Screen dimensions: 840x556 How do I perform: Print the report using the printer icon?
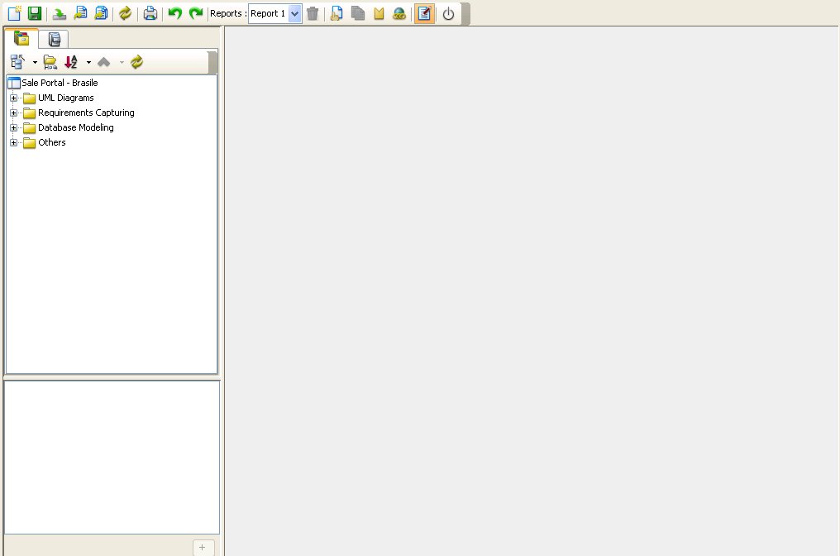pos(150,13)
